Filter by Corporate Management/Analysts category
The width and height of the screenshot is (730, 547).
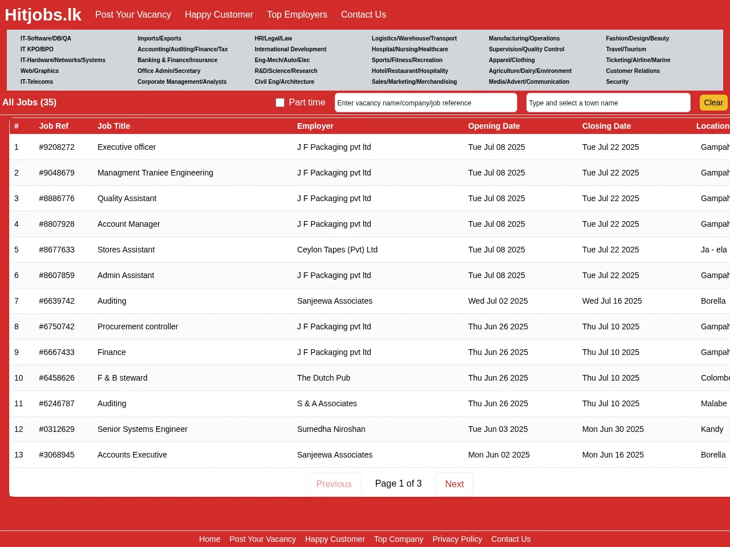coord(182,81)
